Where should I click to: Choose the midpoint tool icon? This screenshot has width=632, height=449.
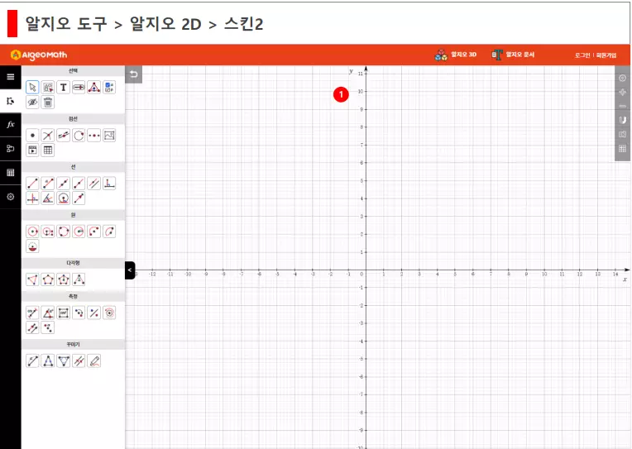click(x=63, y=136)
